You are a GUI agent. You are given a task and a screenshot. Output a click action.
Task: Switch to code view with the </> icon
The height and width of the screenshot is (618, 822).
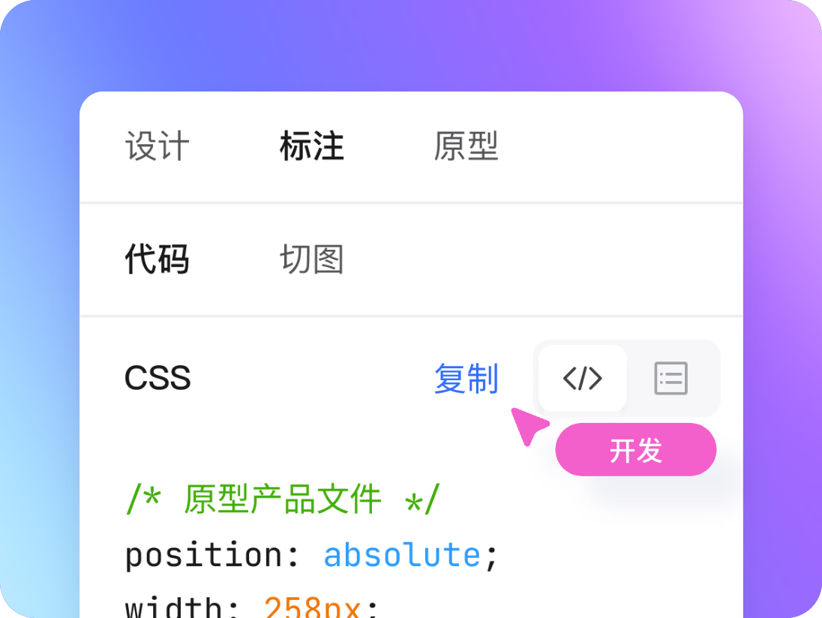point(583,379)
